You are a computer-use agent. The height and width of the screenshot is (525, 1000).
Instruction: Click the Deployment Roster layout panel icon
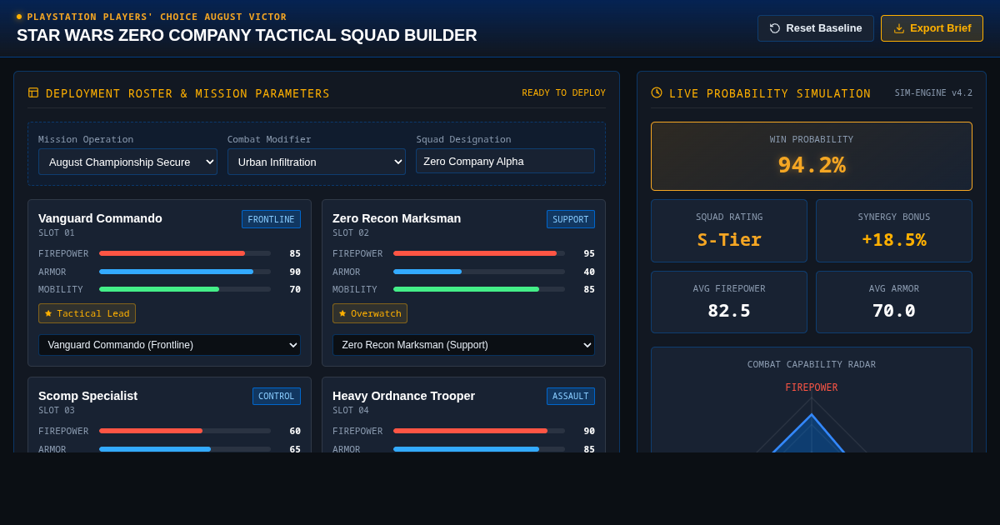pyautogui.click(x=33, y=92)
